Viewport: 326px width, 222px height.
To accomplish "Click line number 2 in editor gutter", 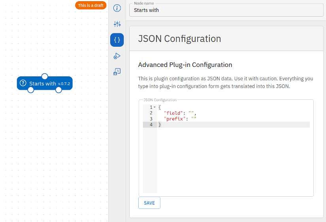I will [x=151, y=113].
